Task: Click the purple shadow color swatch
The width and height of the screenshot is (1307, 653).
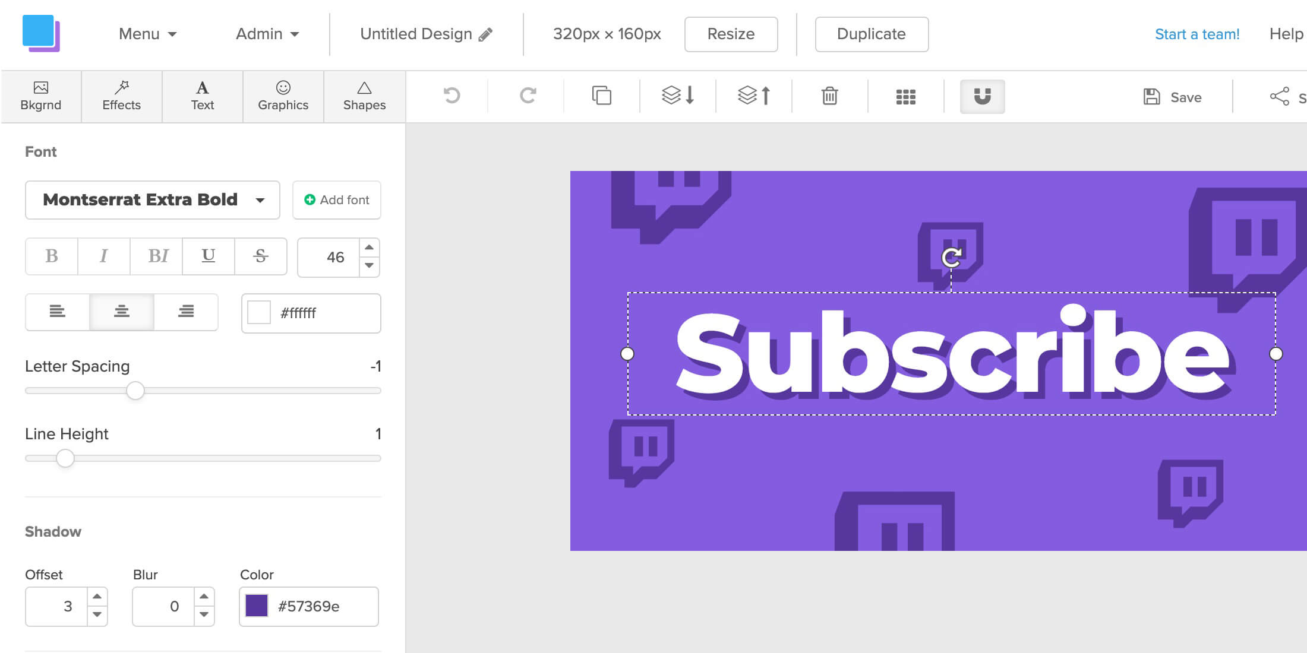Action: click(257, 606)
